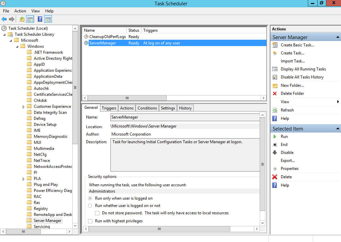Screen dimensions: 341x242
Task: Click the Task Scheduler Library folder icon
Action: pos(10,34)
